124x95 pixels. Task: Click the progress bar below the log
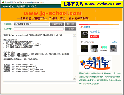39,83
